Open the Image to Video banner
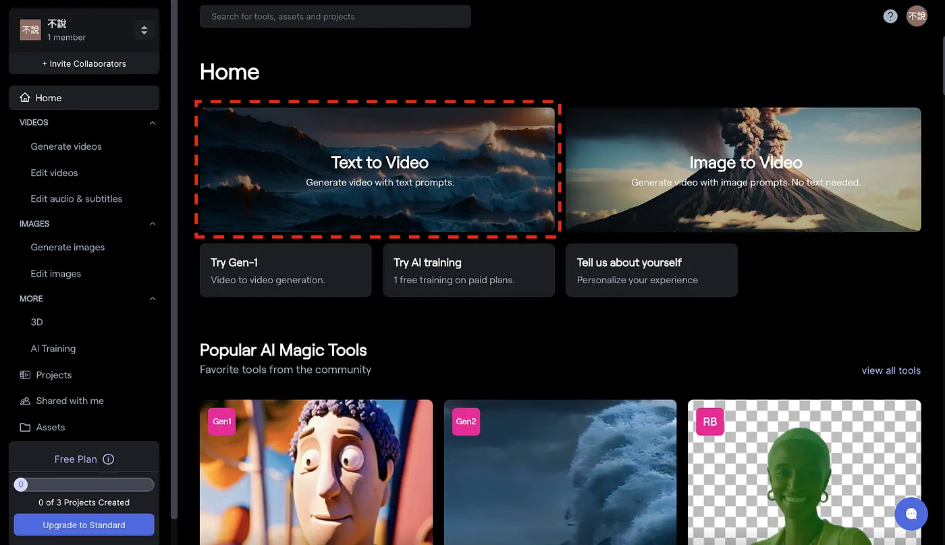945x545 pixels. [x=743, y=170]
